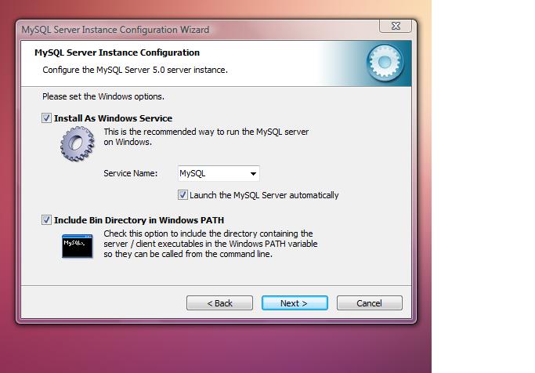This screenshot has height=373, width=535.
Task: Open the Service Name dropdown arrow
Action: click(x=253, y=174)
